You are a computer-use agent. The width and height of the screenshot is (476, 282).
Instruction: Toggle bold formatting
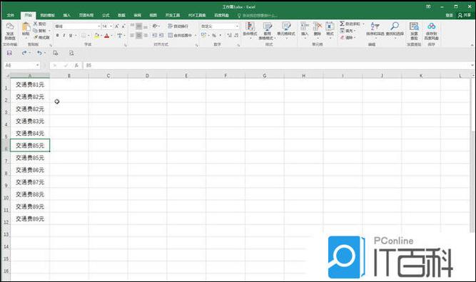tap(57, 36)
